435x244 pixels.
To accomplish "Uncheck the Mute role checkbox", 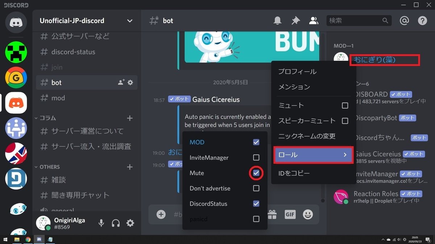I will click(256, 173).
